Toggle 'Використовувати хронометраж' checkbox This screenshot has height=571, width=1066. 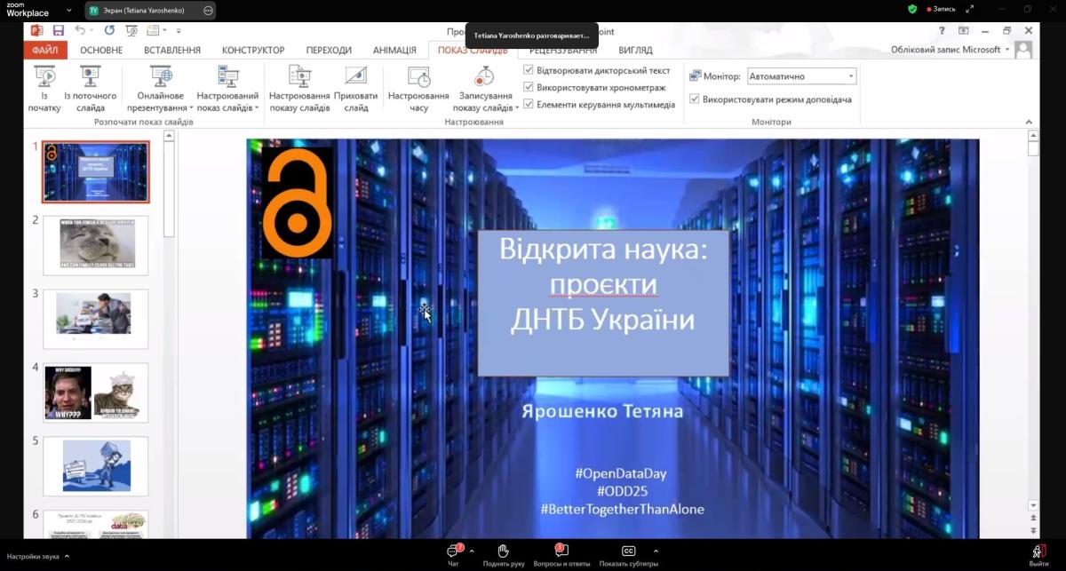[529, 87]
